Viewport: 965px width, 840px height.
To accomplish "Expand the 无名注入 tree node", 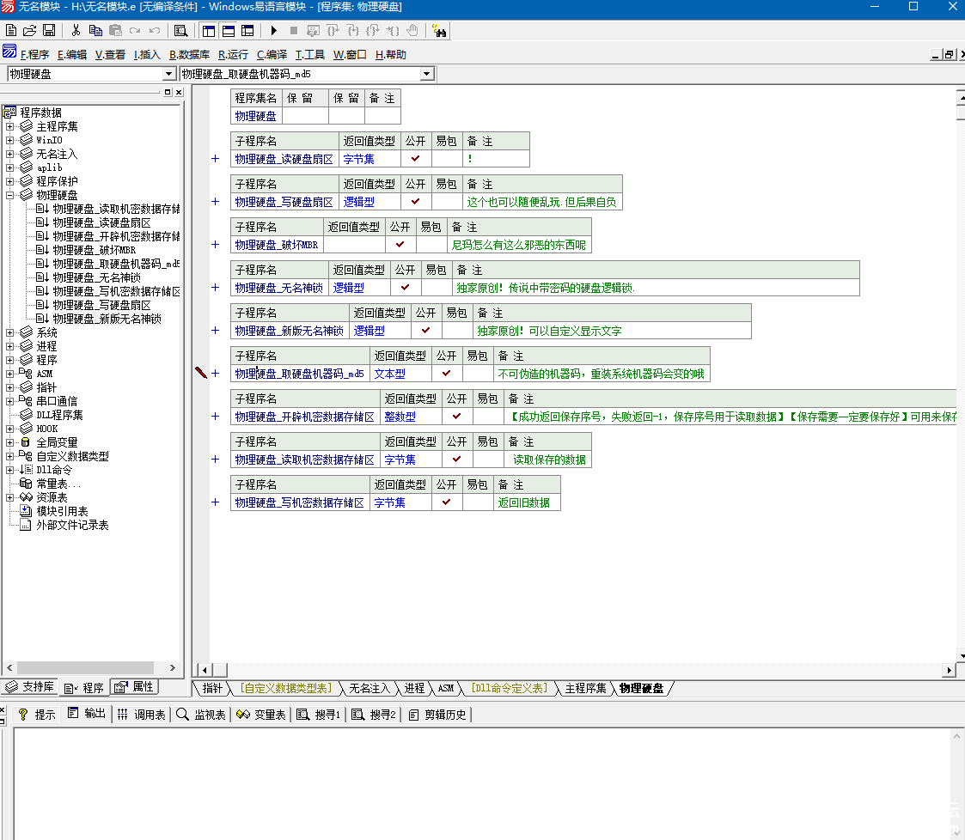I will click(9, 155).
